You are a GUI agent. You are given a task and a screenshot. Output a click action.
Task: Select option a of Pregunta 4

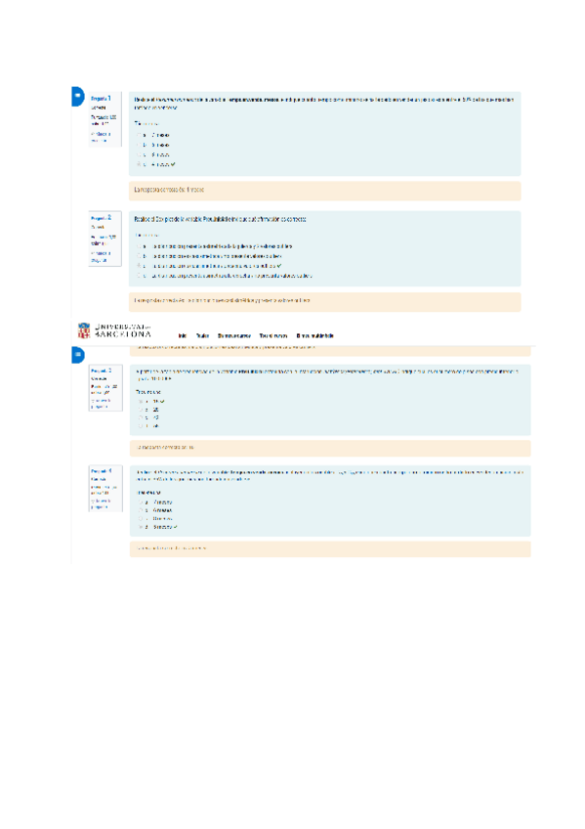click(x=141, y=502)
